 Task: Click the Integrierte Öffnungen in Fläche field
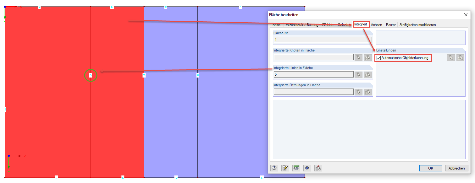[313, 92]
